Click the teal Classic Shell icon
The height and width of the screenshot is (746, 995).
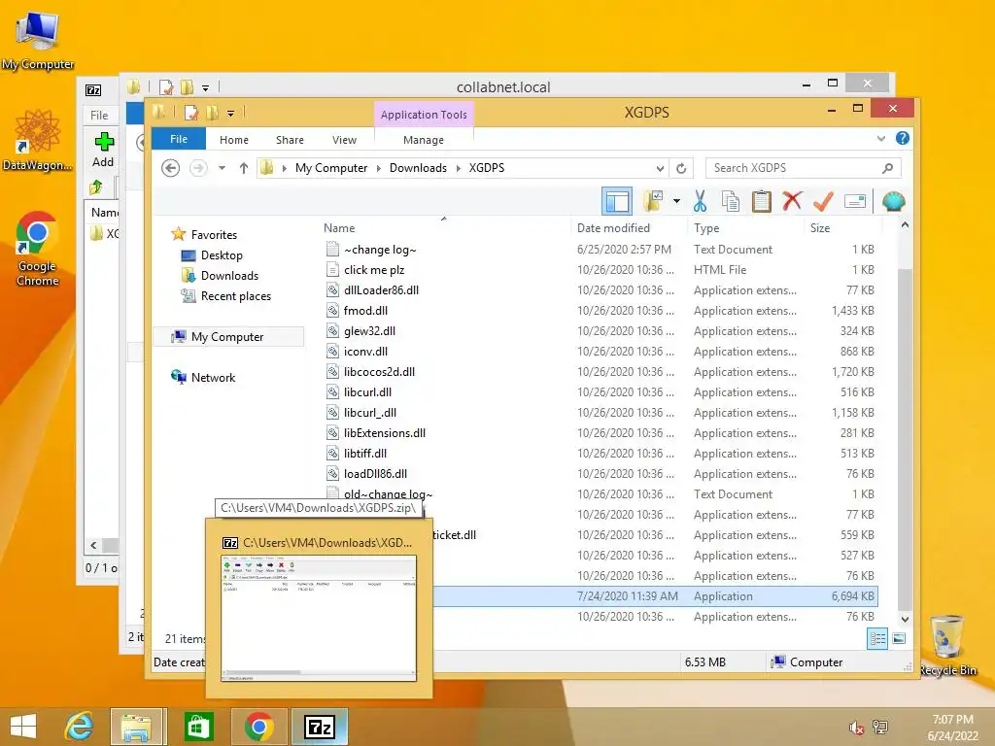[893, 201]
